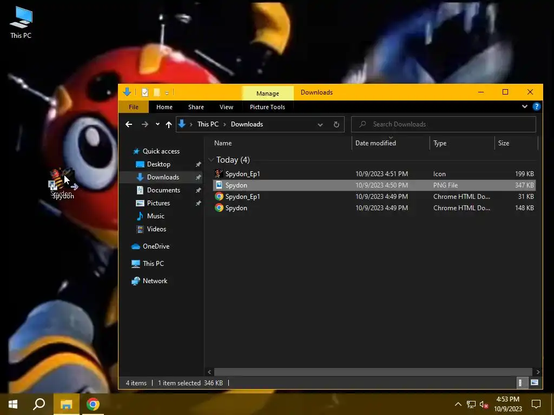This screenshot has width=554, height=415.
Task: Open Documents in navigation pane
Action: [x=163, y=190]
